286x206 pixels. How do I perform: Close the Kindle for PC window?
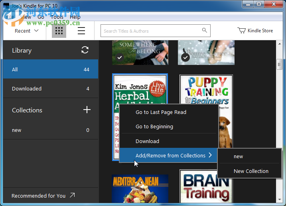(274, 4)
